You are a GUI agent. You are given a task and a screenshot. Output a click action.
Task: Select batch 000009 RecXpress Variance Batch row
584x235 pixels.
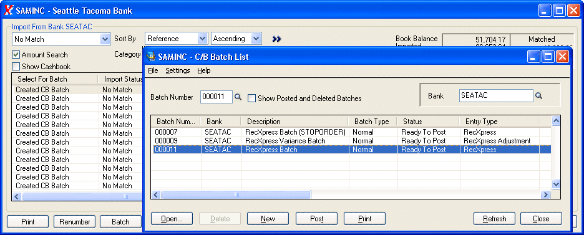pos(351,141)
